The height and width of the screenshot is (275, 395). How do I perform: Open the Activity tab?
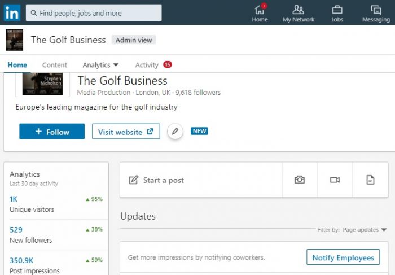click(x=147, y=65)
